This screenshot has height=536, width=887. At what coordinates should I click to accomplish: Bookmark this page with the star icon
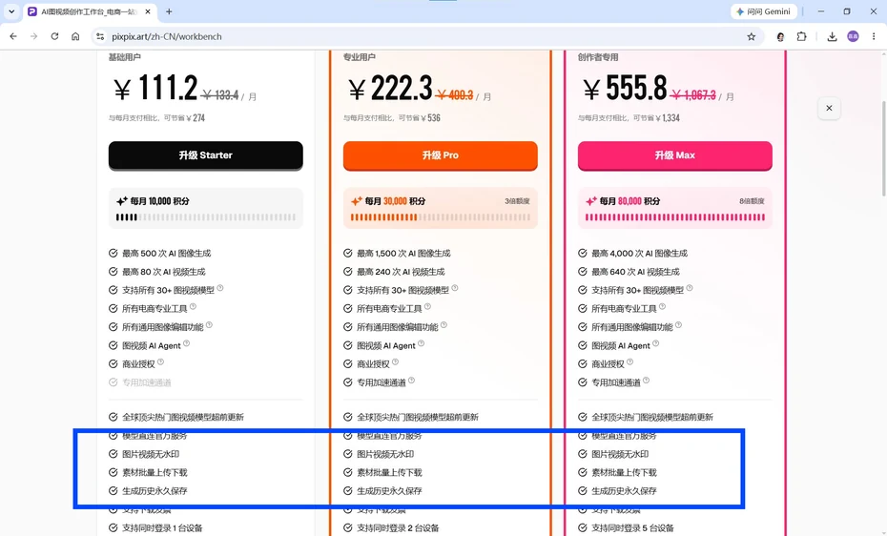(x=752, y=36)
